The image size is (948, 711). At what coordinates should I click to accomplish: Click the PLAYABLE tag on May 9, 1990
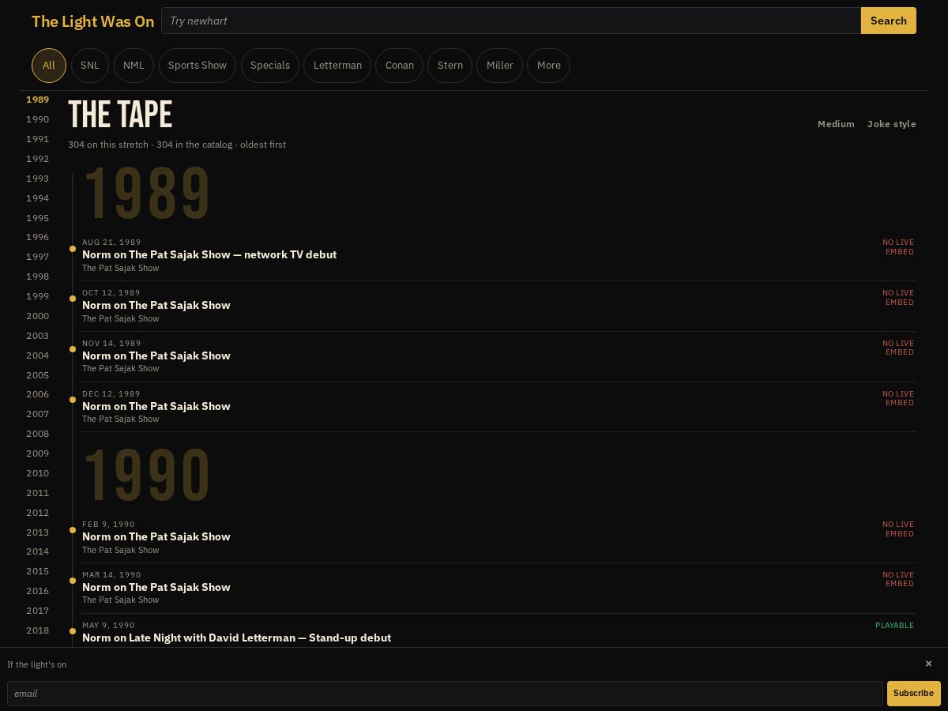point(894,626)
